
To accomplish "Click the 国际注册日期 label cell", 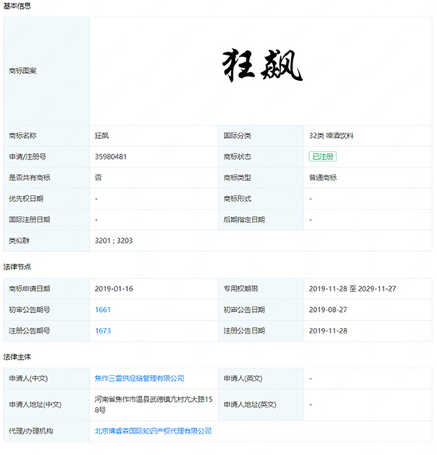I will coord(46,220).
